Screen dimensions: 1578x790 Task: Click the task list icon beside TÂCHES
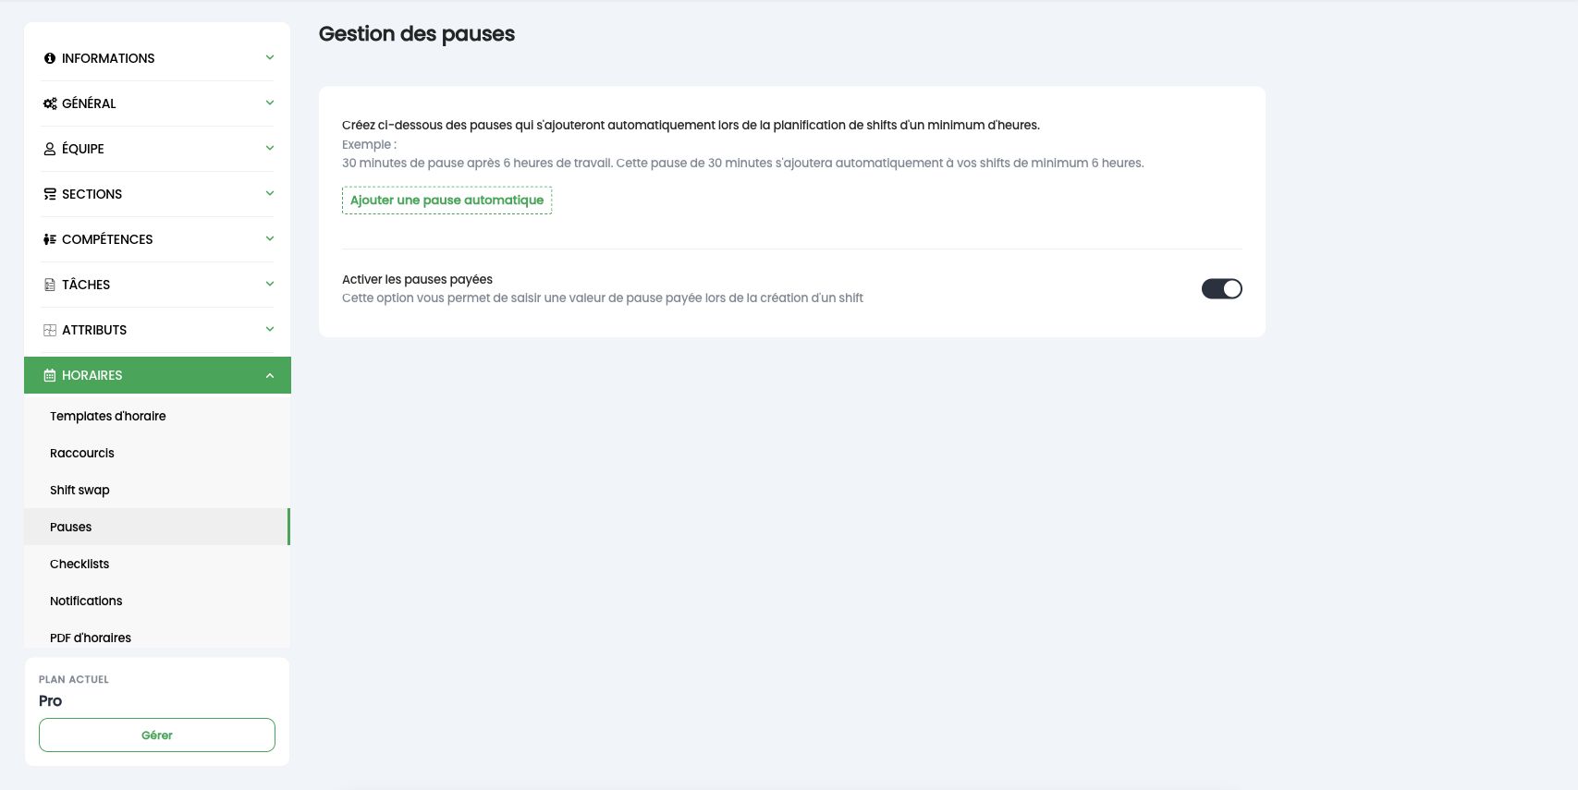click(x=50, y=285)
